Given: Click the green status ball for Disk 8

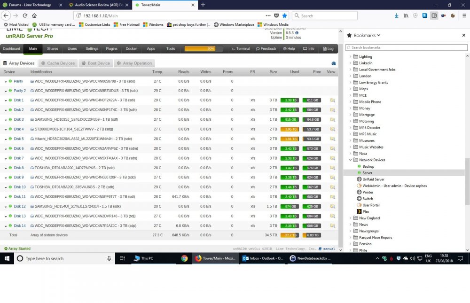Looking at the screenshot, I should pos(10,168).
